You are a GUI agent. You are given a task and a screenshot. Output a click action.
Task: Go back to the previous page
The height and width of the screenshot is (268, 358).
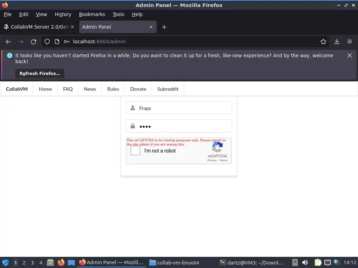(8, 42)
